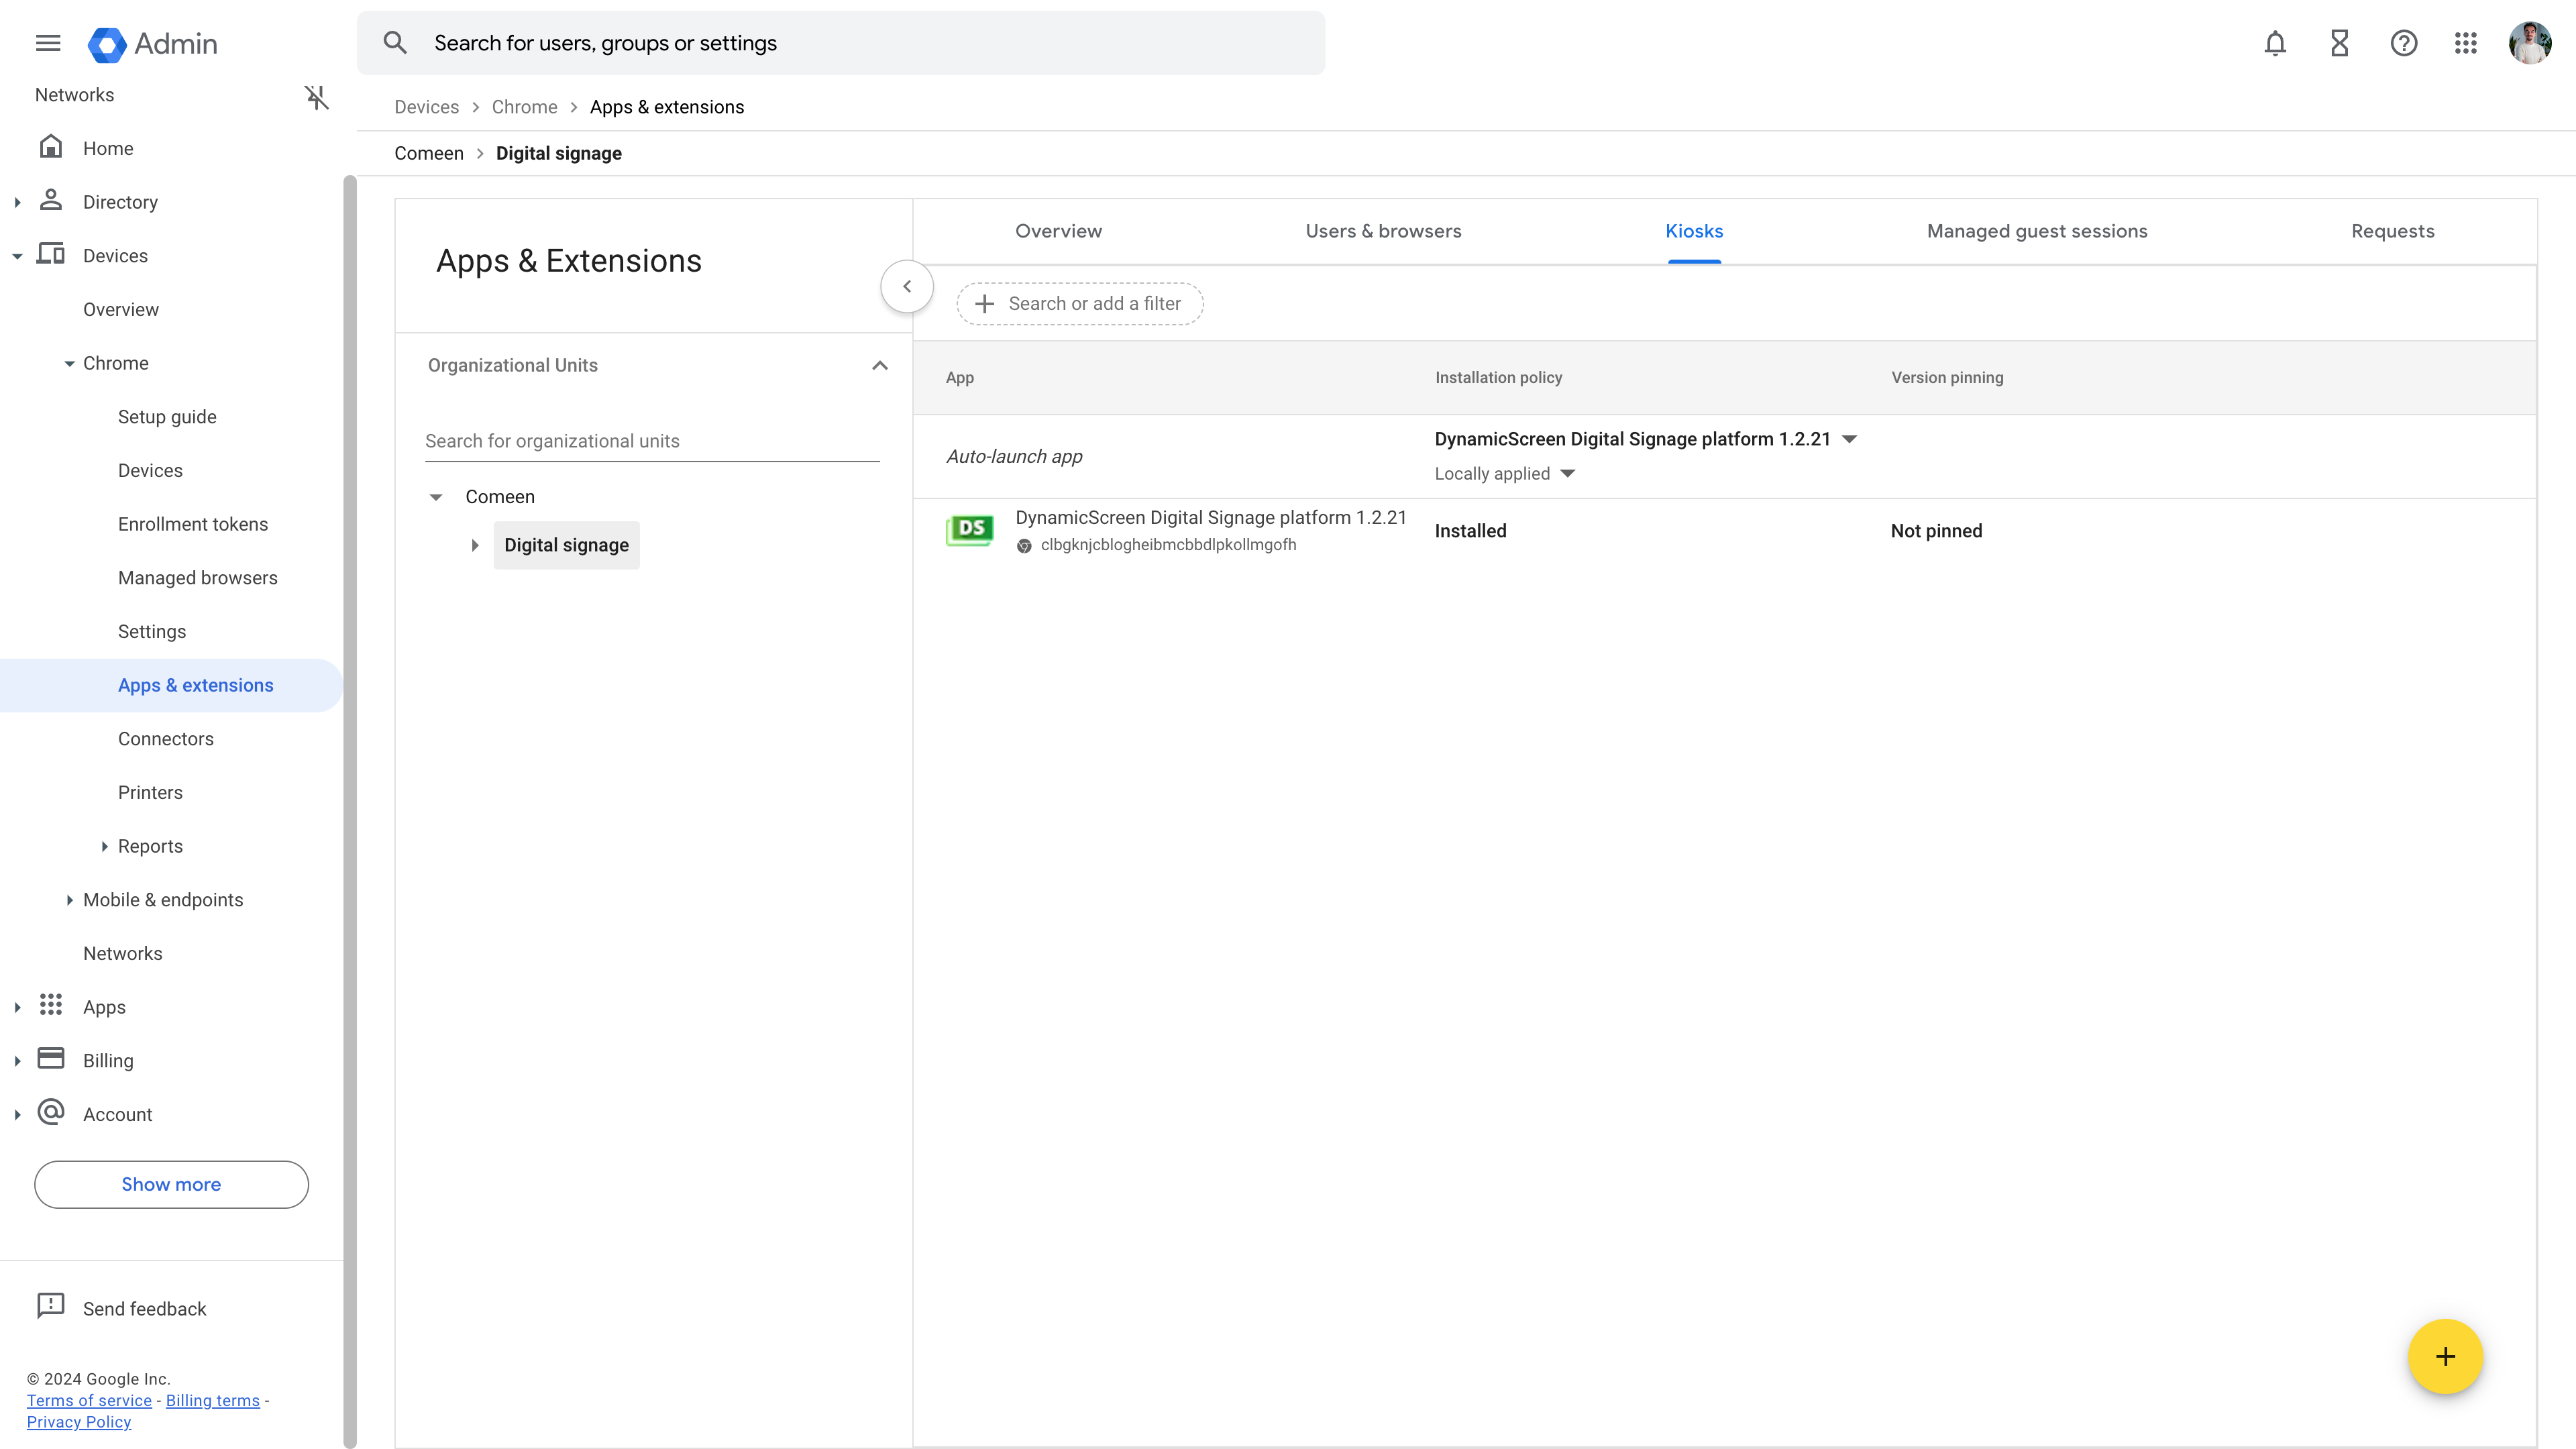Click Comeen in the org breadcrumb
The image size is (2576, 1449).
[x=429, y=153]
